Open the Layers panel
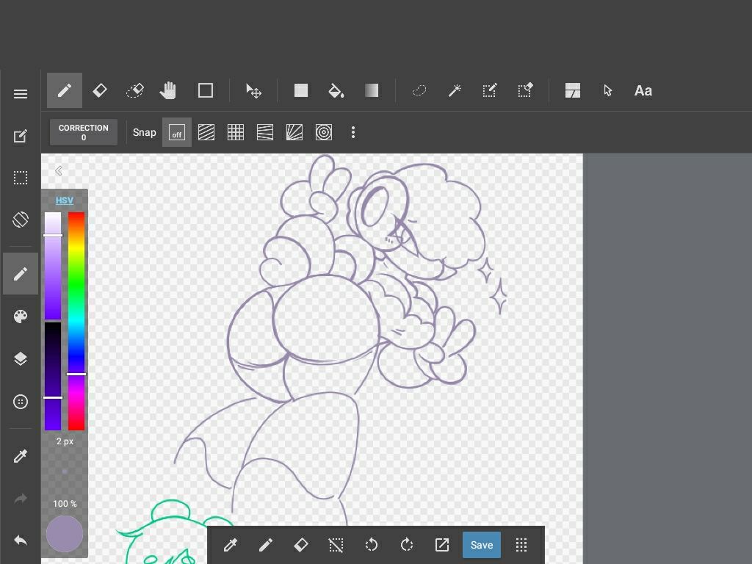 click(20, 358)
